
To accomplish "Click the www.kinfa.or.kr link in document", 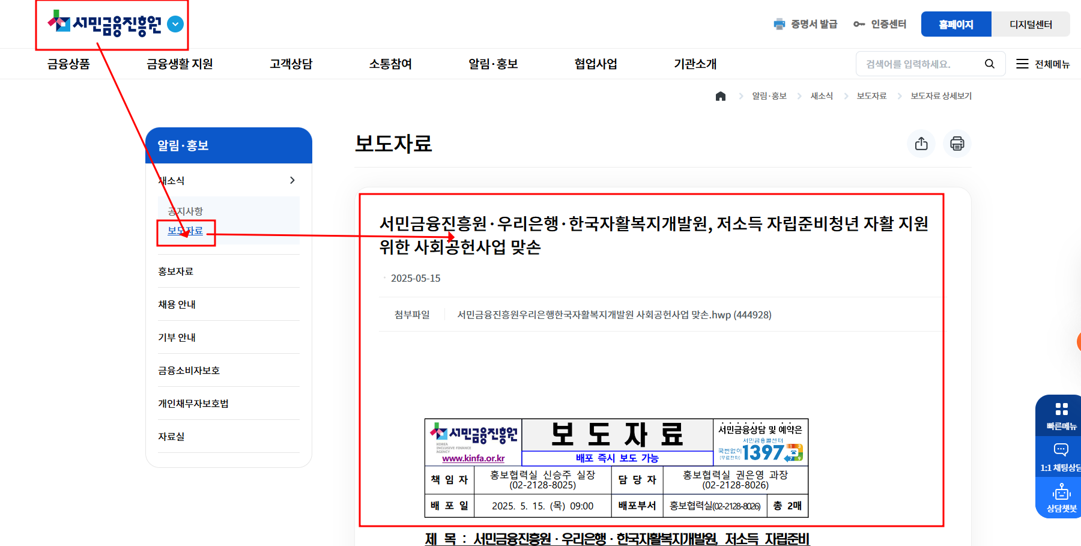I will point(473,458).
